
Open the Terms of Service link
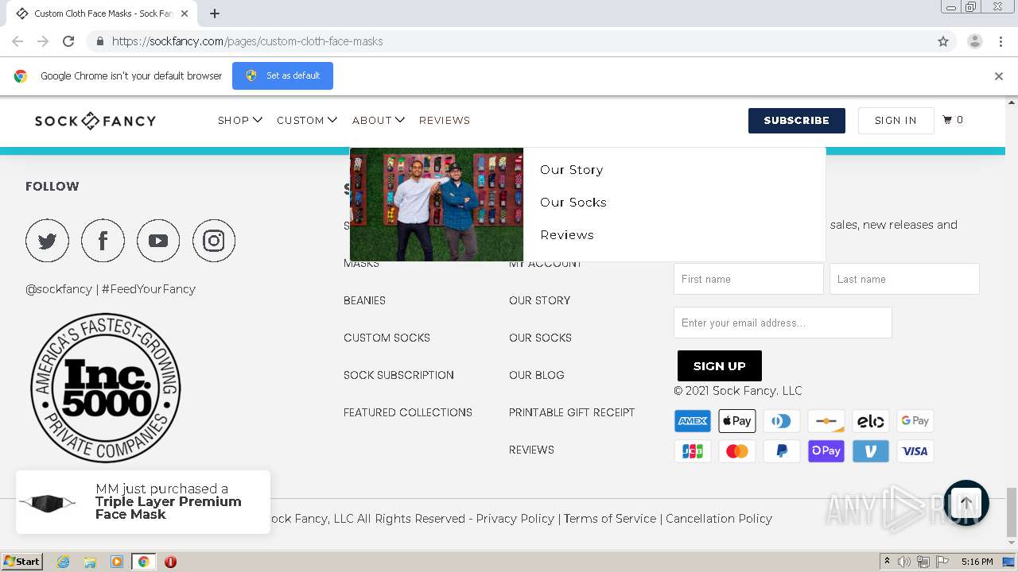click(x=610, y=519)
